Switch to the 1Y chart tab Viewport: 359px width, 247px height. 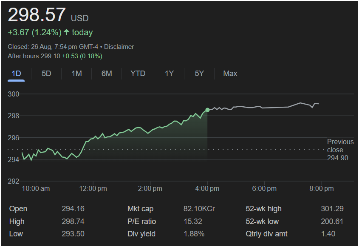click(x=169, y=74)
